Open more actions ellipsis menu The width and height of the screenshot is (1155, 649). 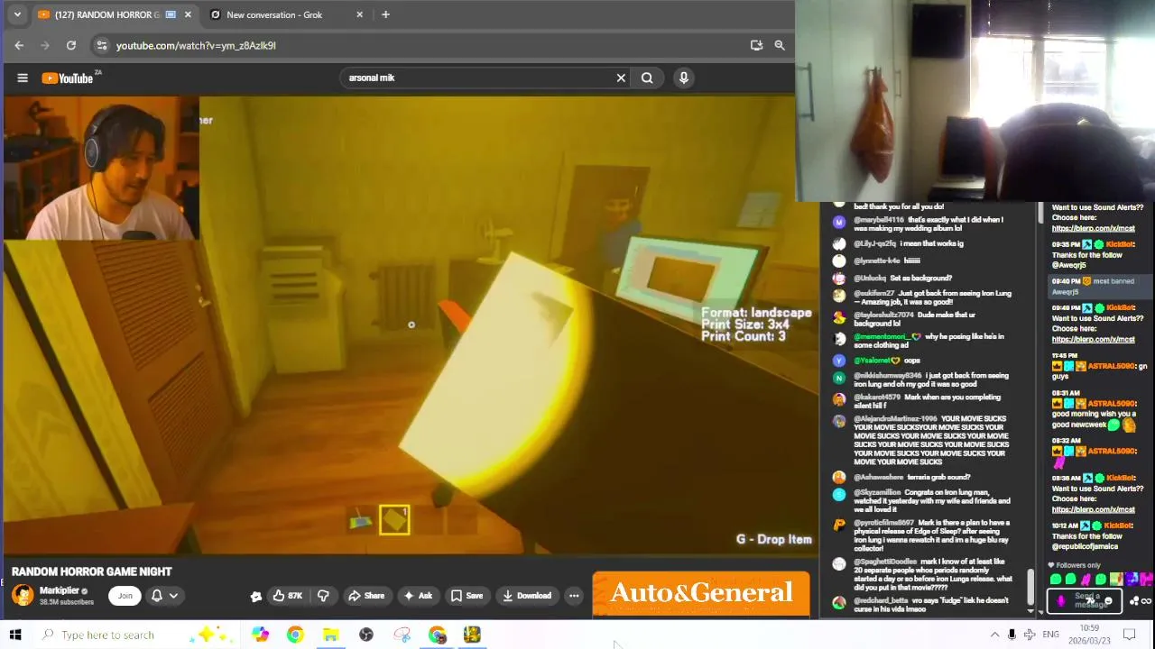click(x=574, y=595)
